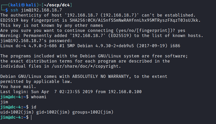Click the 'jim' output line below whoami
Image resolution: width=216 pixels, height=124 pixels.
click(4, 102)
